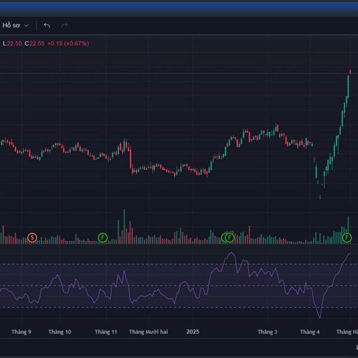Click the Tháng 9 time axis label
Viewport: 358px width, 358px height.
[x=21, y=332]
